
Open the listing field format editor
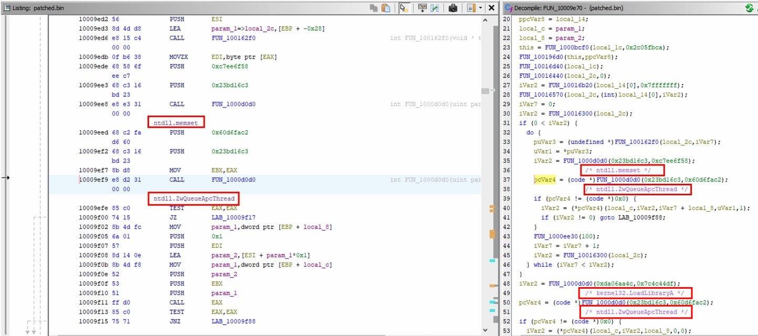pos(469,8)
